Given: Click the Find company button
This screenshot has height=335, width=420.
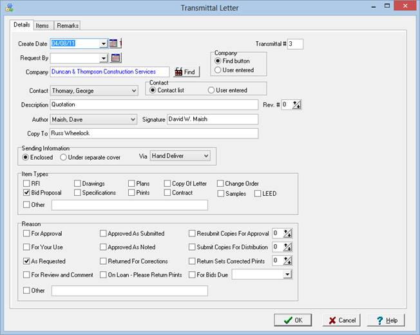Looking at the screenshot, I should 185,72.
